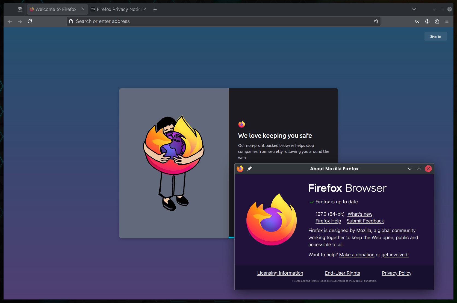Open the Privacy Policy link
The image size is (457, 303).
point(396,273)
